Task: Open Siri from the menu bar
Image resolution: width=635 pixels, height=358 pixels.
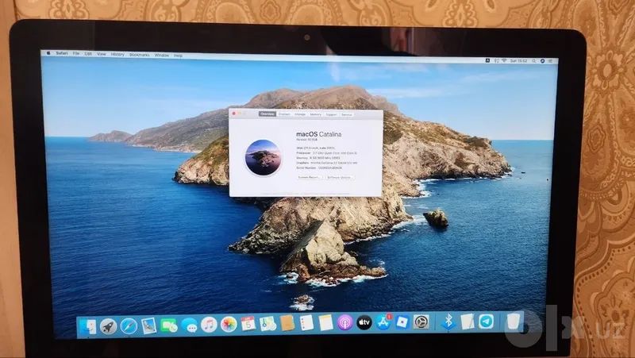Action: 542,61
